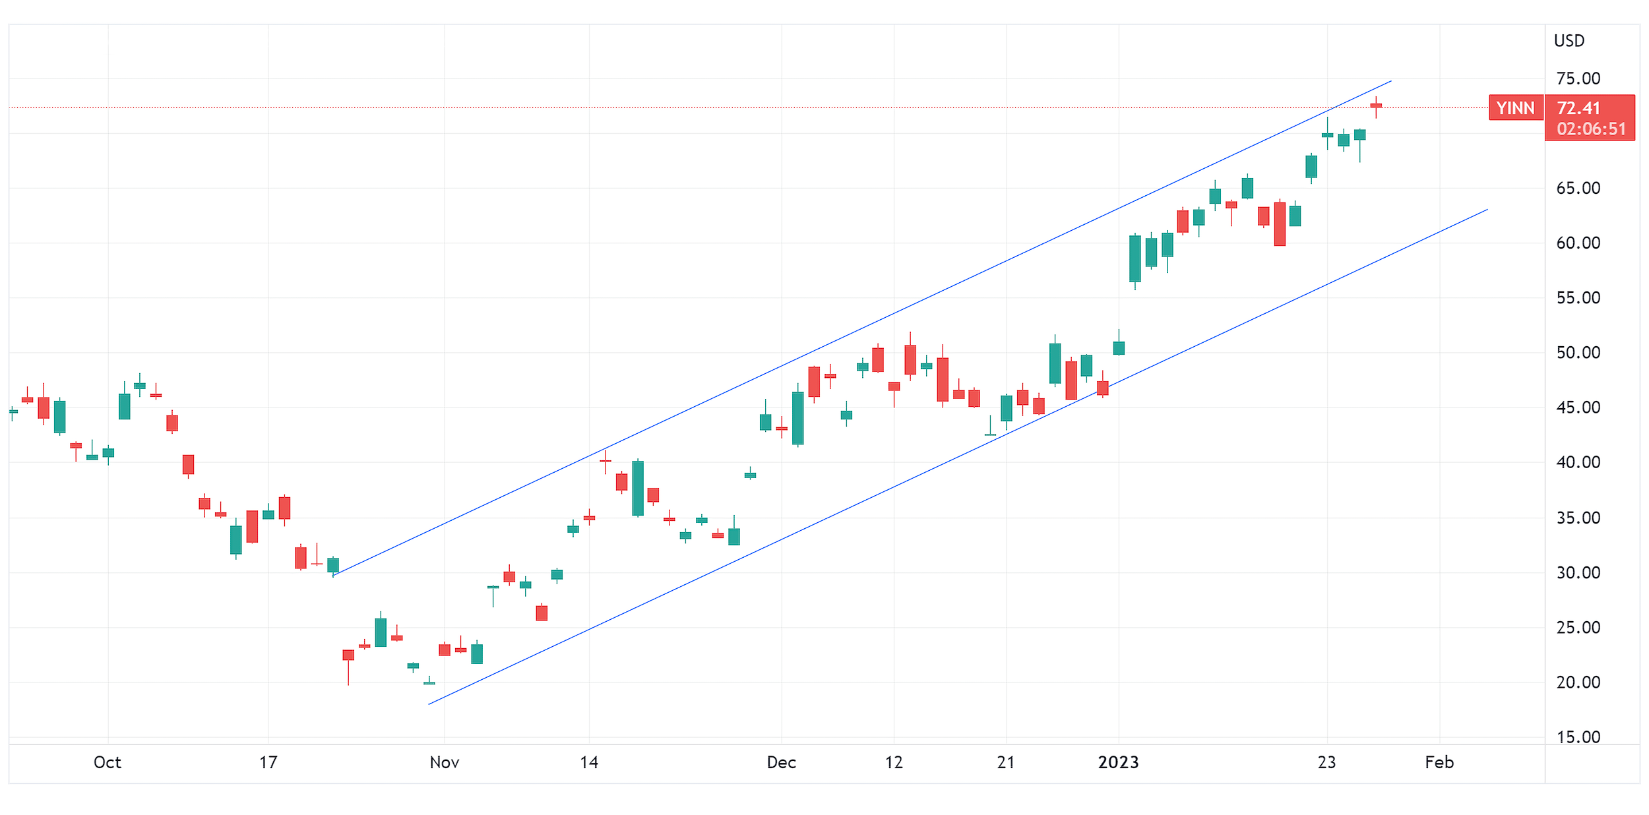
Task: Click the 72.41 current price label
Action: click(1578, 108)
